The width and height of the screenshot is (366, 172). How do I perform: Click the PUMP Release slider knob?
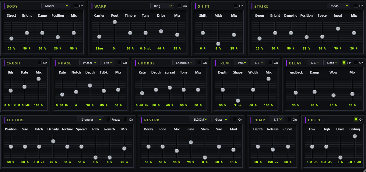[x=273, y=150]
